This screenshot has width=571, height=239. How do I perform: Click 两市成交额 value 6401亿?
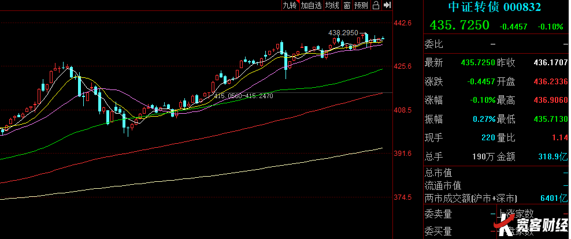coord(554,199)
